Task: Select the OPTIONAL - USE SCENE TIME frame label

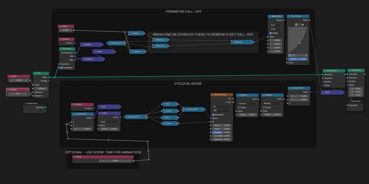Action: tap(103, 152)
